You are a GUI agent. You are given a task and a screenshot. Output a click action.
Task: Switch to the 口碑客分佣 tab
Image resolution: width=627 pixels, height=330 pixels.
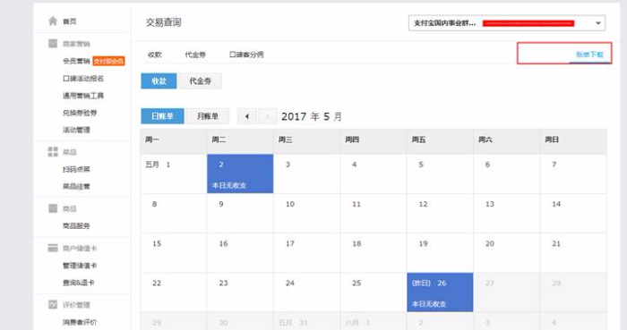246,55
